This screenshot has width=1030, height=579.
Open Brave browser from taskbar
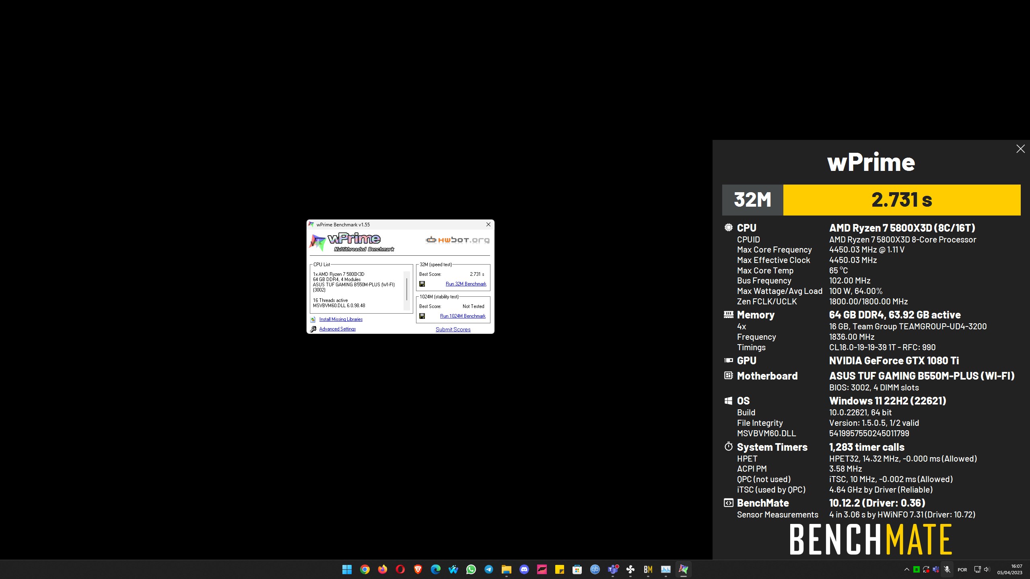pyautogui.click(x=418, y=569)
